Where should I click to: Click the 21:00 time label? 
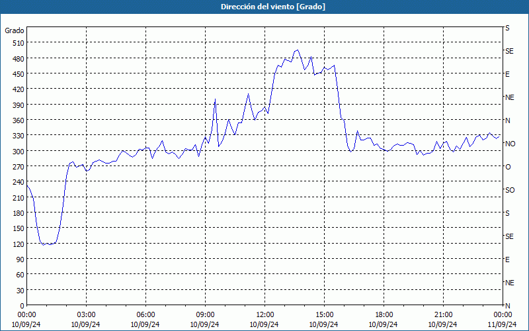coord(443,315)
